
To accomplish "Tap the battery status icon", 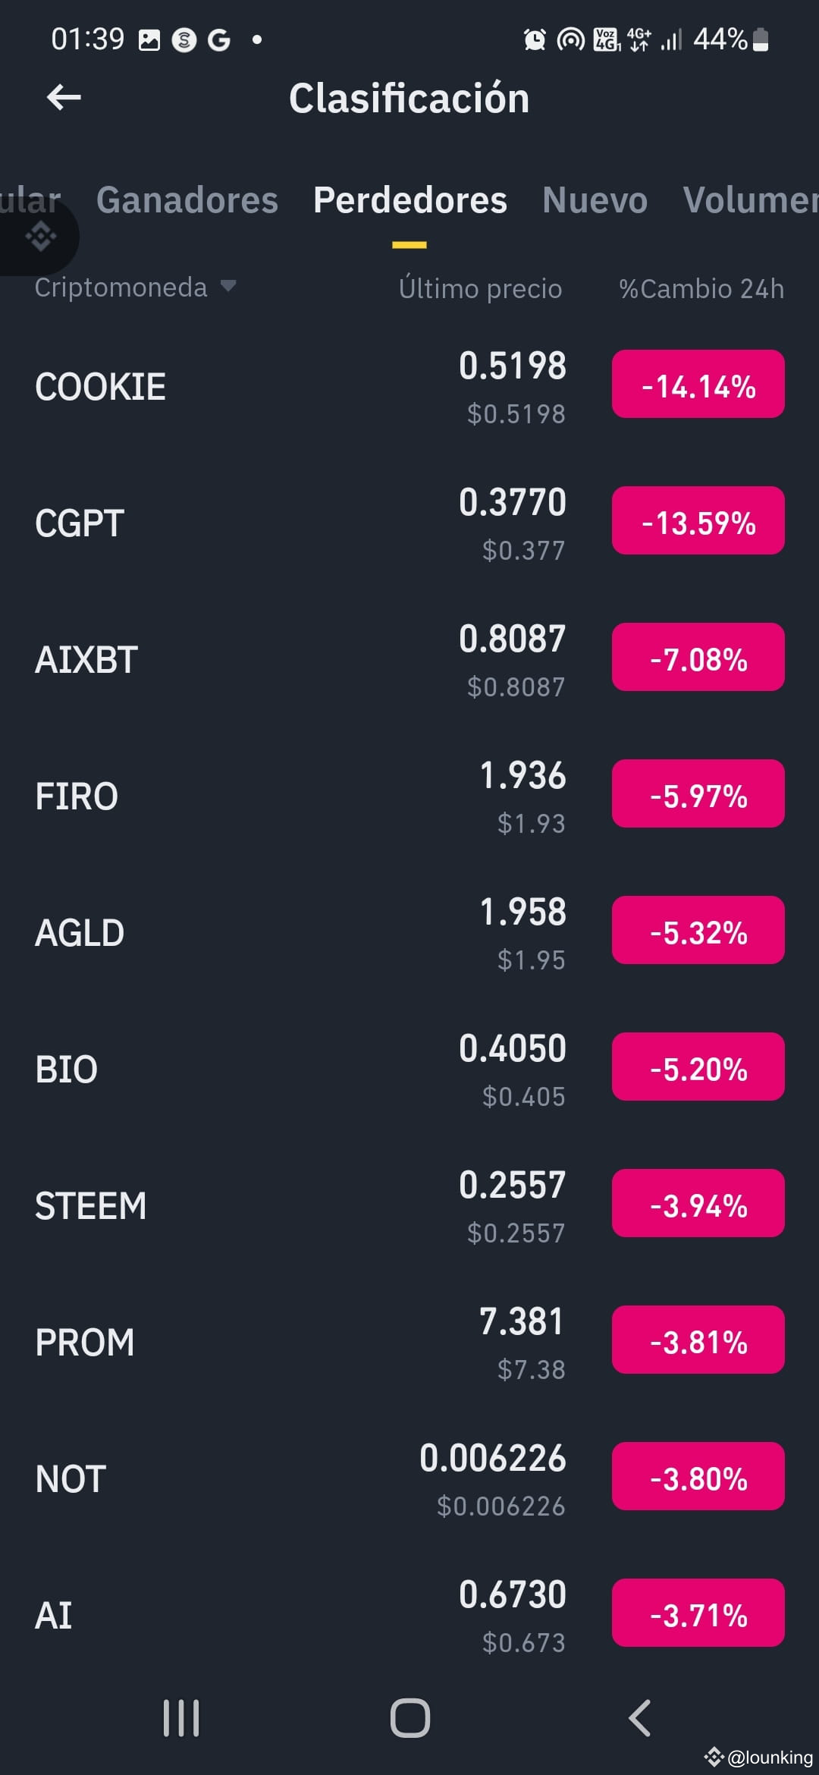I will tap(762, 39).
